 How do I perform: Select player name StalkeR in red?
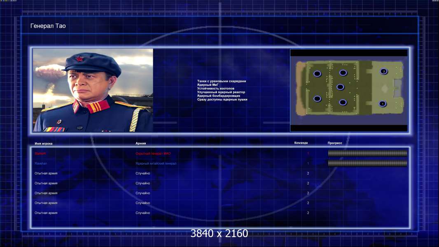tap(40, 154)
